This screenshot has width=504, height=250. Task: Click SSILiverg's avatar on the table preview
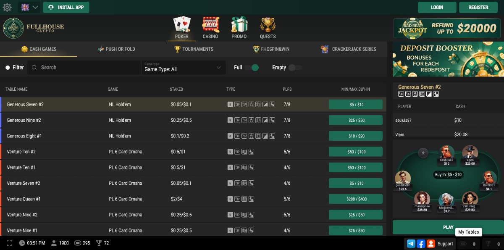(x=470, y=198)
